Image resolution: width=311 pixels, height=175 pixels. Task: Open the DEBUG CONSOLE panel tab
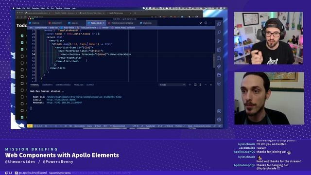click(x=63, y=85)
